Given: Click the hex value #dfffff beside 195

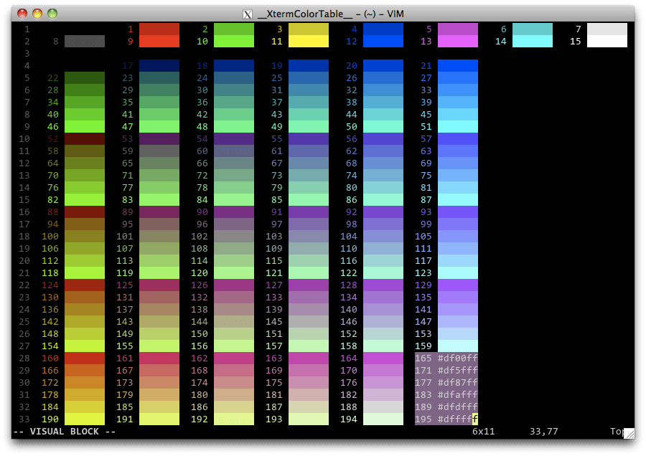Looking at the screenshot, I should pos(459,419).
